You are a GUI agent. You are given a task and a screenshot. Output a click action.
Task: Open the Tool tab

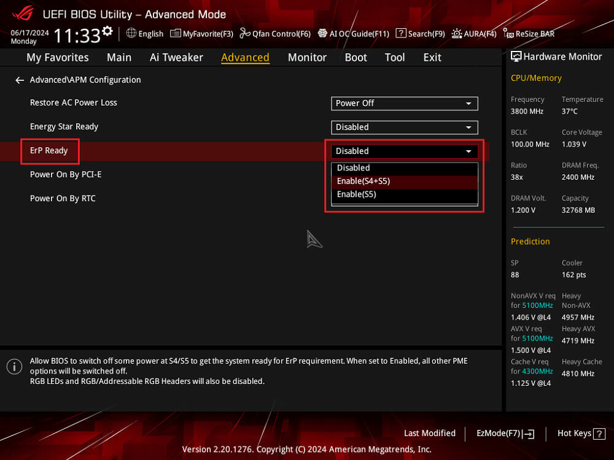coord(395,58)
